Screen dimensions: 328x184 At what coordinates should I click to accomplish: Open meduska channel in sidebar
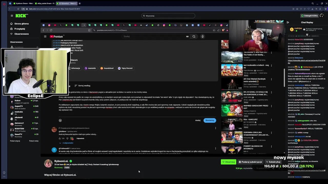[24, 113]
